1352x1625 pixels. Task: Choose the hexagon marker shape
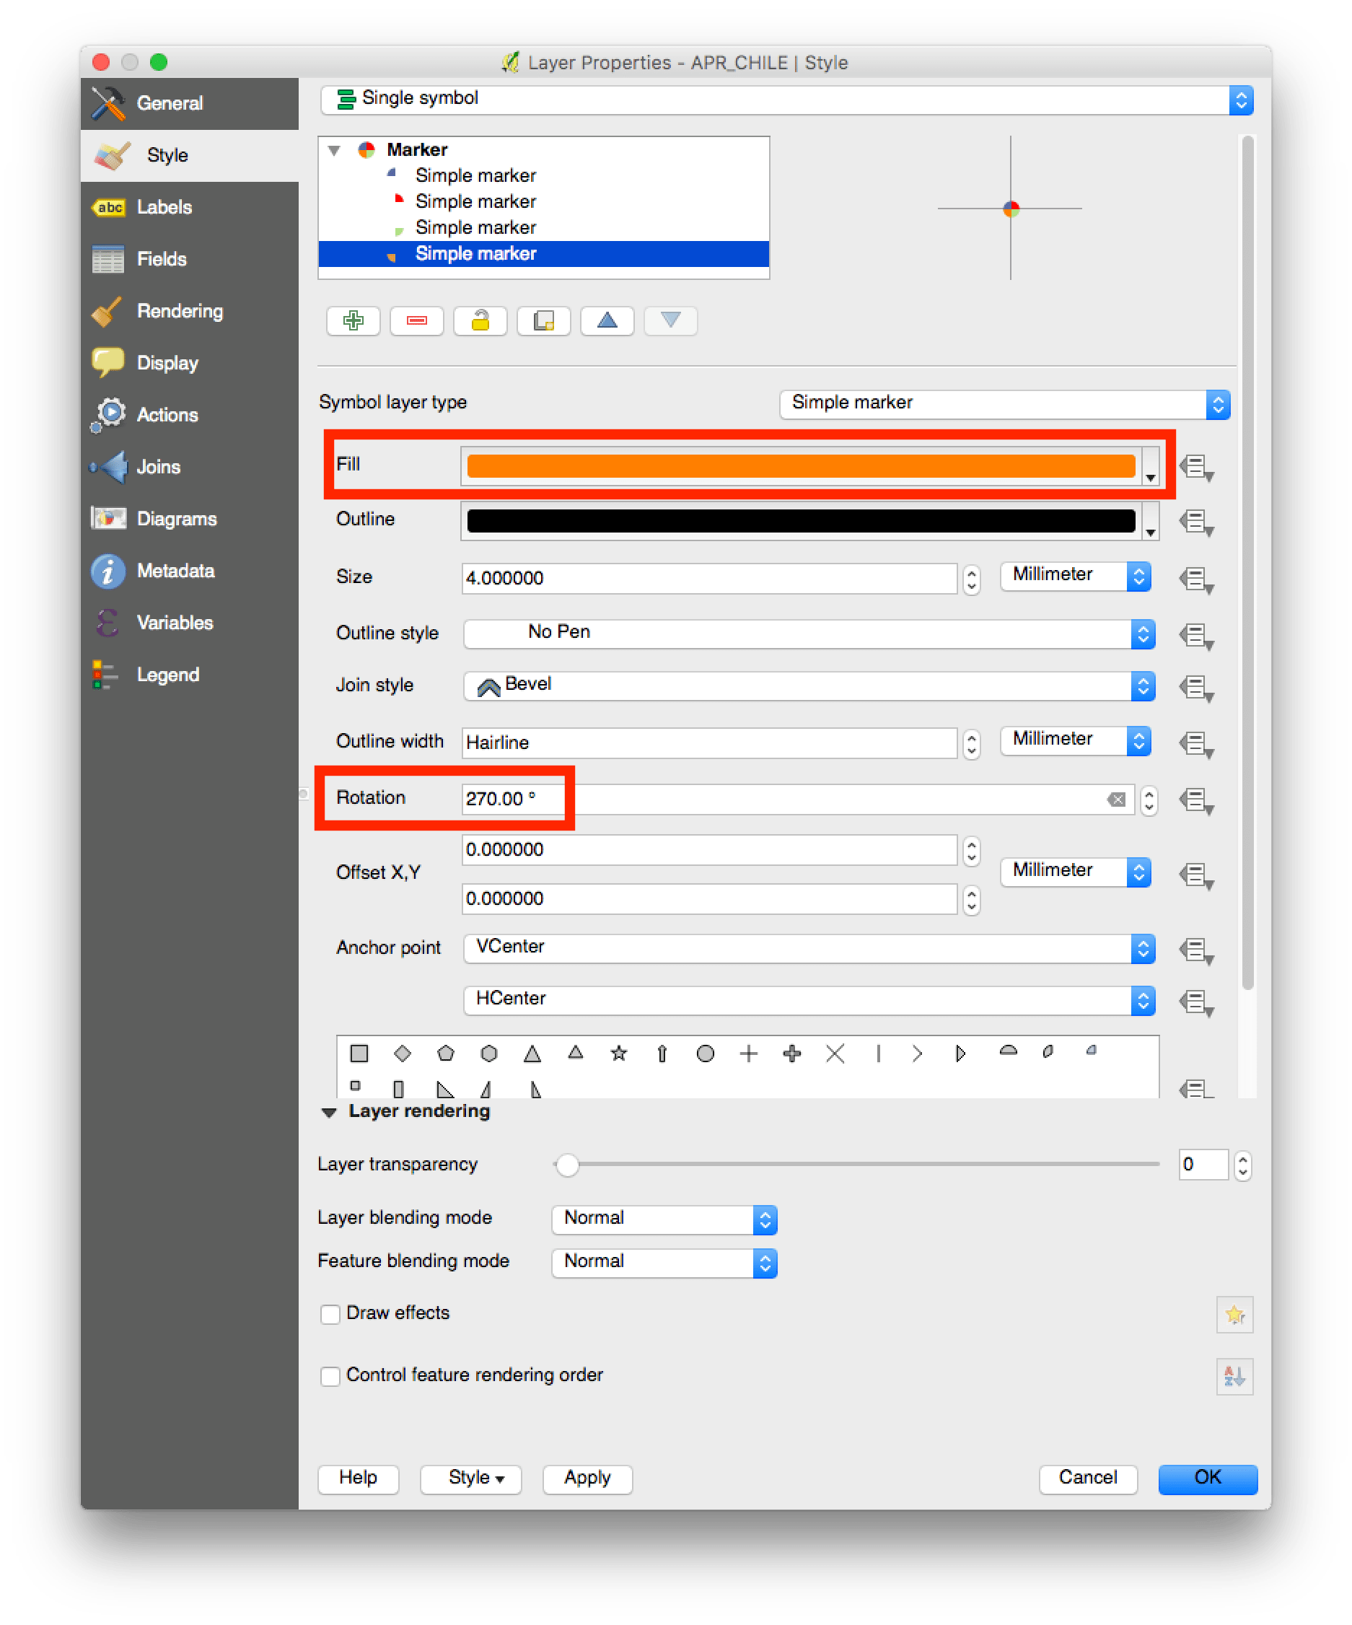489,1054
